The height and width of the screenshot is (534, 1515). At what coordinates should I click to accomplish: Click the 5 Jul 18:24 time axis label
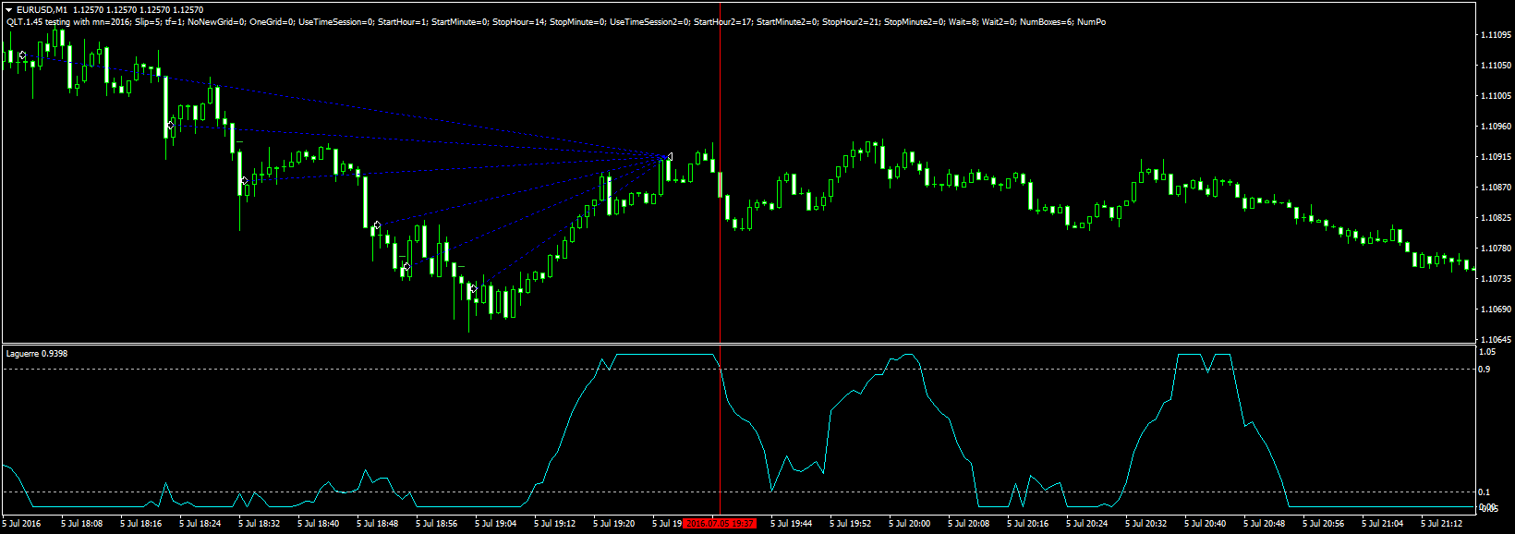[200, 524]
